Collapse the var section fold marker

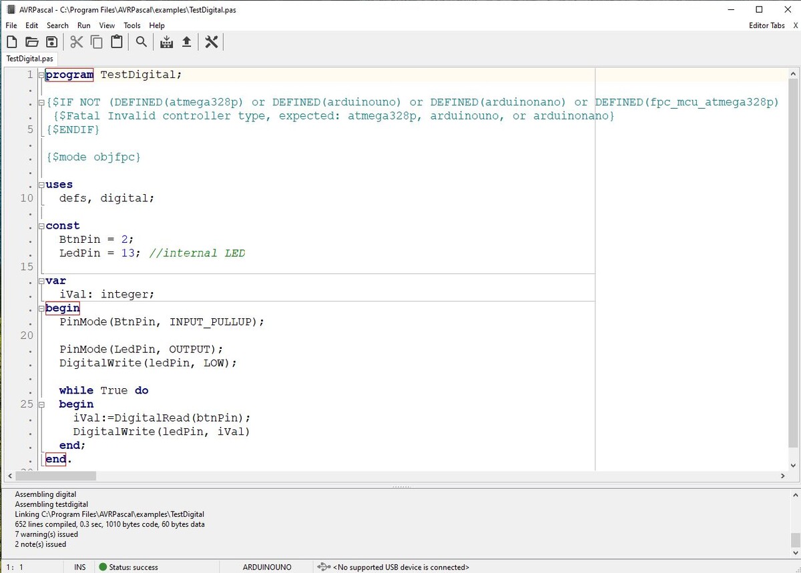[41, 281]
